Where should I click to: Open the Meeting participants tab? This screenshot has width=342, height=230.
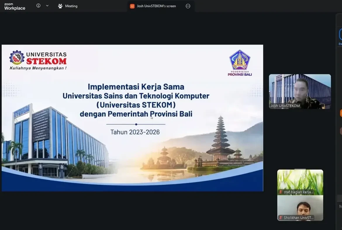[x=68, y=6]
